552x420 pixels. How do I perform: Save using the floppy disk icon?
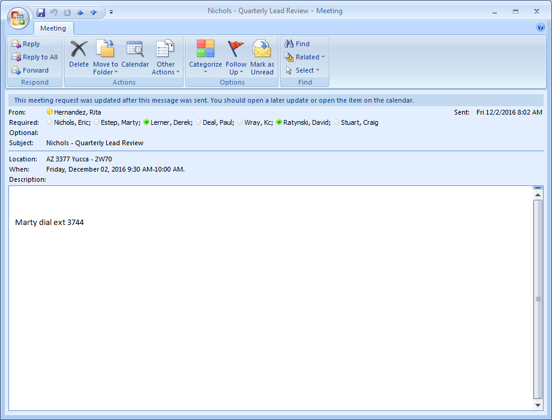41,13
